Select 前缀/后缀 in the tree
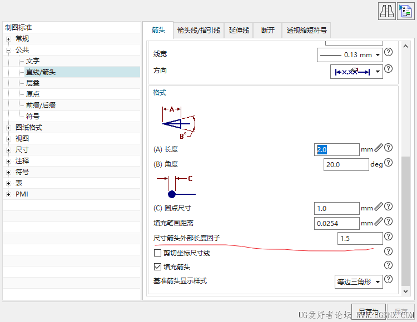Screen dimensions: 417x322 [x=41, y=105]
